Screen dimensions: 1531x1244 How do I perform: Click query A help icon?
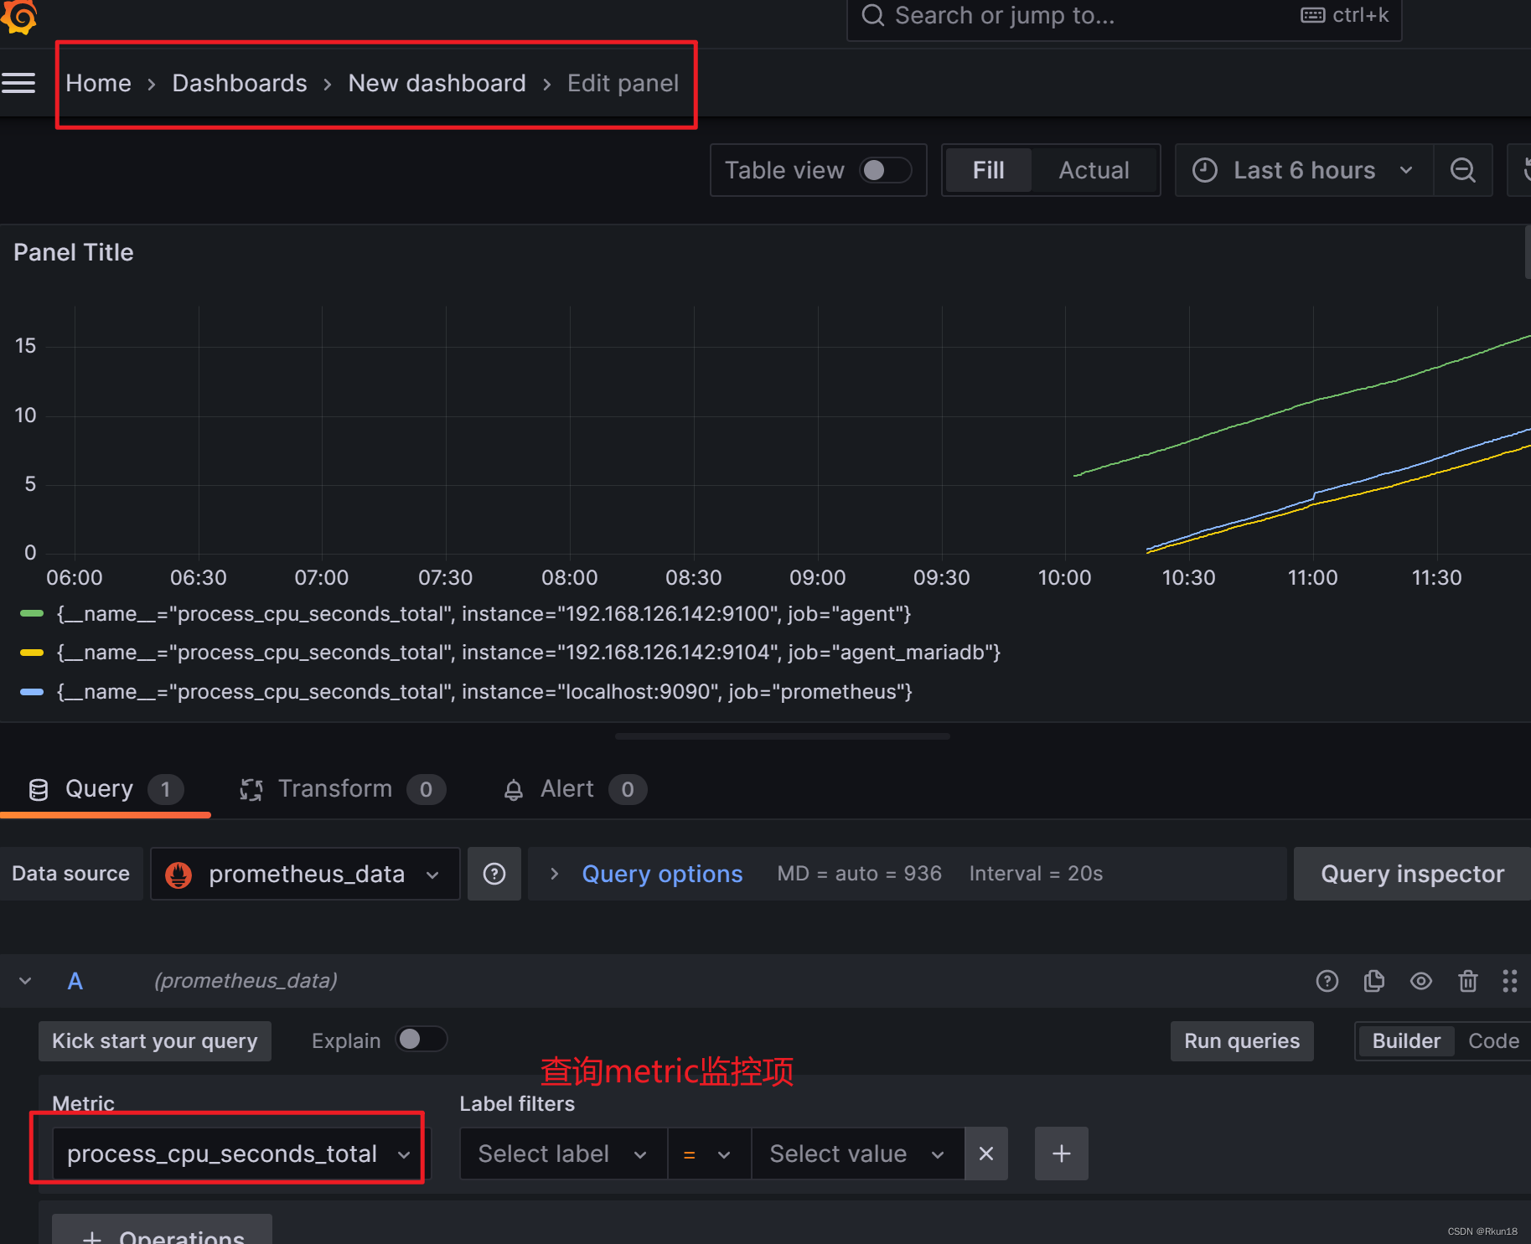(x=1327, y=981)
